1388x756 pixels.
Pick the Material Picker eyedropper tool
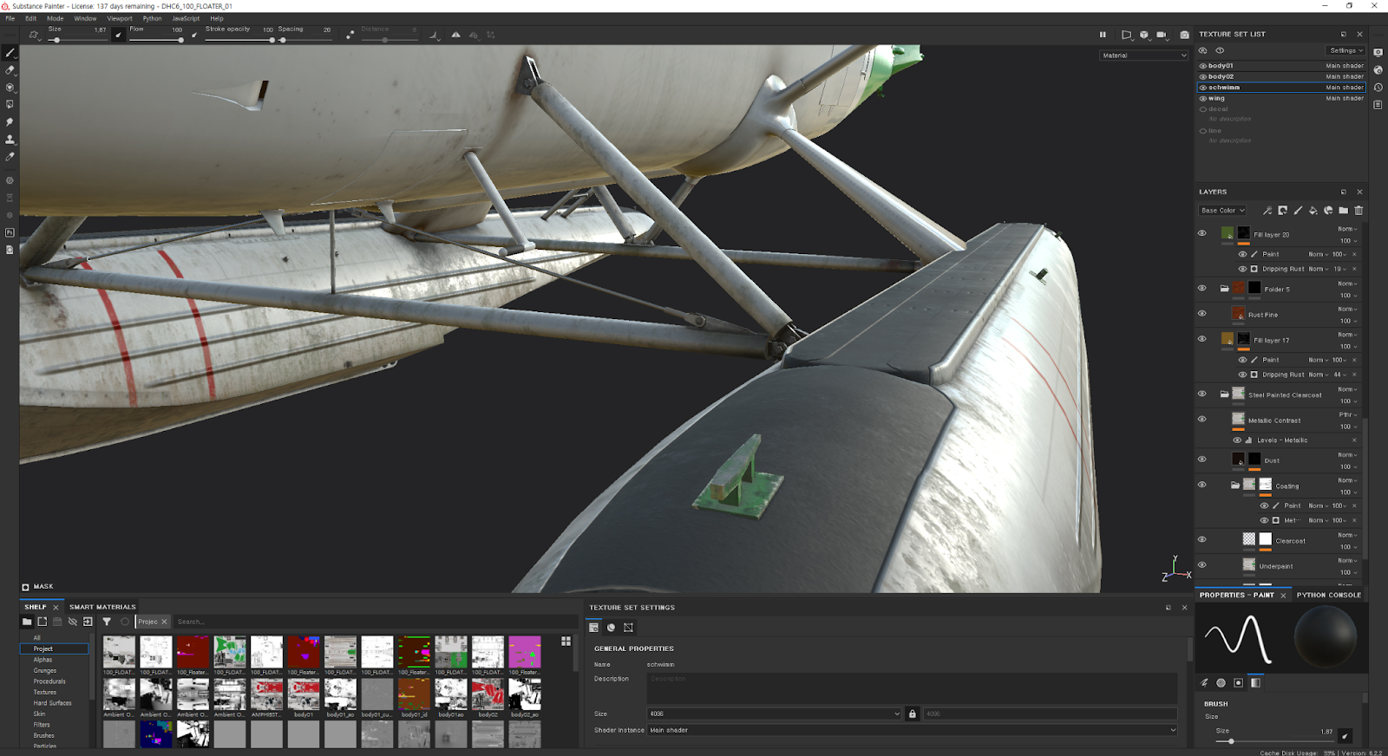(x=10, y=157)
